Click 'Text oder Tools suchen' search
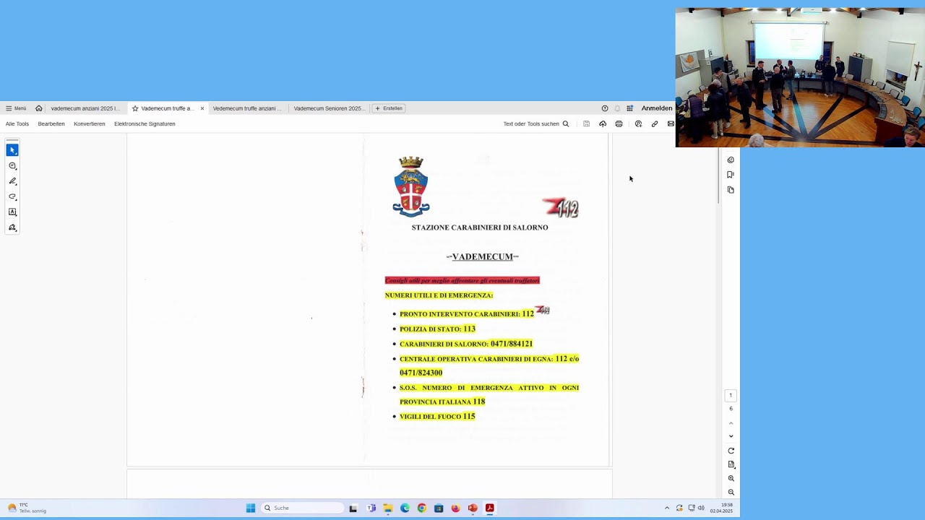 (x=536, y=123)
